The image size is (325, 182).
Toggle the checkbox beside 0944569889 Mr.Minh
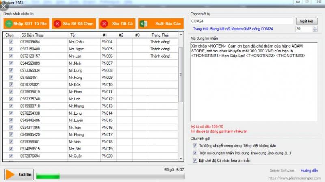click(x=11, y=63)
